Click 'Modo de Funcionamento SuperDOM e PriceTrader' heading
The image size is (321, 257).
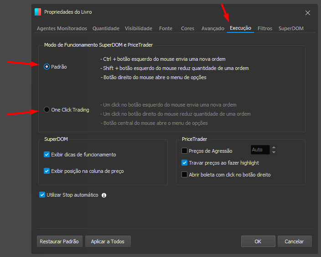(98, 45)
